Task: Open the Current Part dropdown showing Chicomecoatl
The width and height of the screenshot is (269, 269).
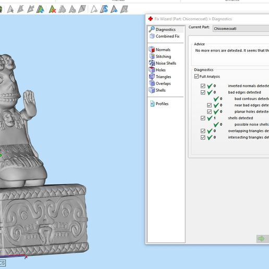Action: (x=241, y=29)
